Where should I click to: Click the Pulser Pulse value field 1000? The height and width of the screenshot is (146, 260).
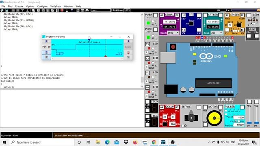click(239, 118)
